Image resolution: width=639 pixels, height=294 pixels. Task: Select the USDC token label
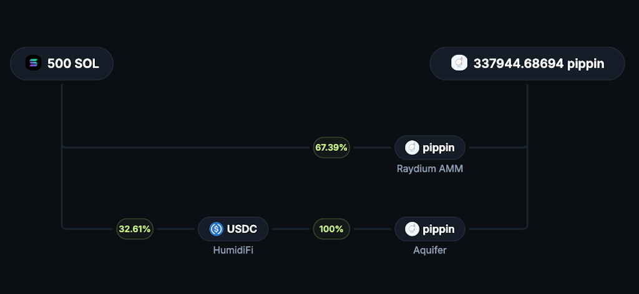(x=243, y=229)
